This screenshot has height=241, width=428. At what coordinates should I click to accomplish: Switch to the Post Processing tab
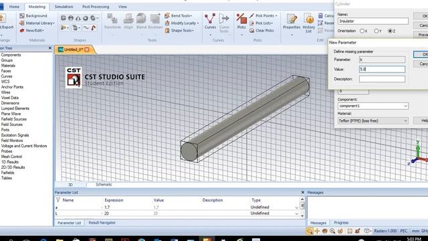pos(96,7)
